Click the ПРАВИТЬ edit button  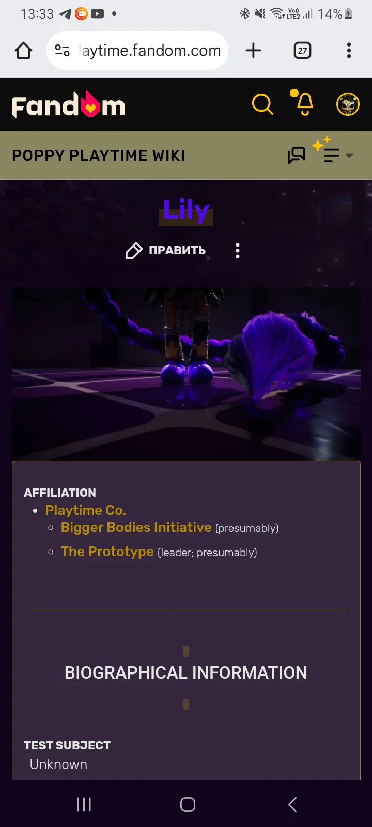pyautogui.click(x=165, y=251)
